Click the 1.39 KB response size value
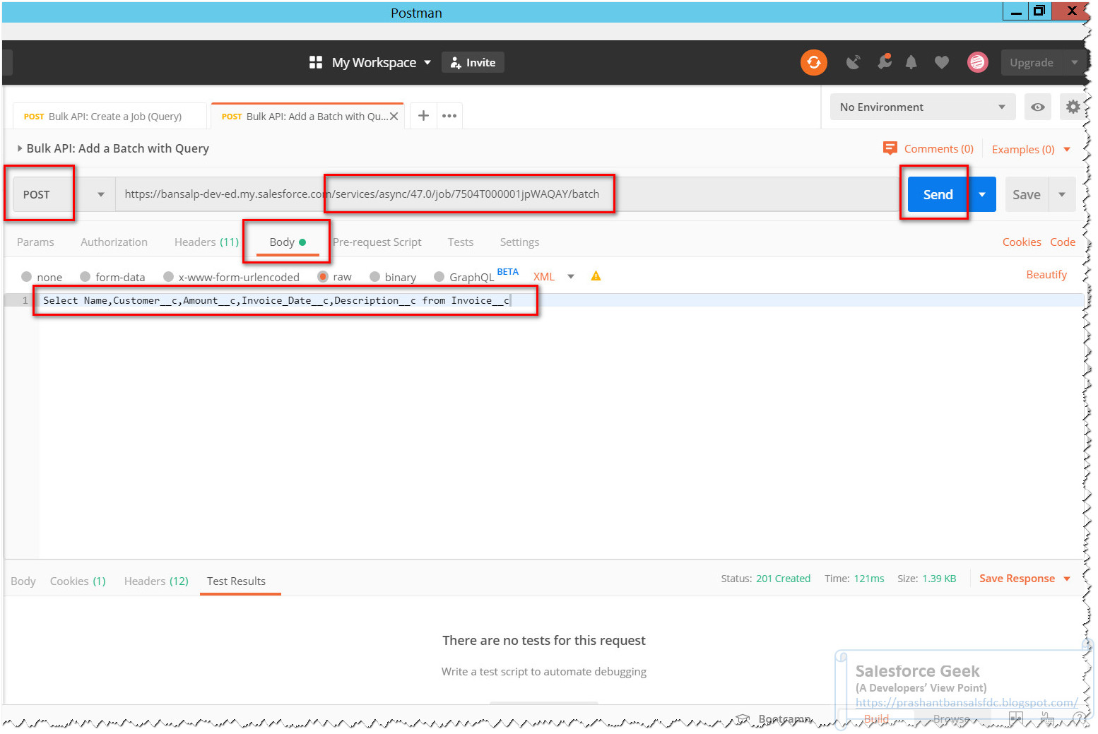 [939, 578]
